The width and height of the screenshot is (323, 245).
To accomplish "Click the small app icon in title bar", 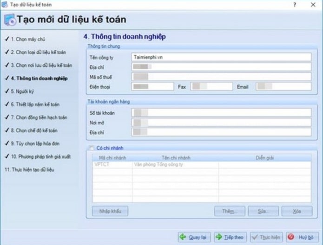I will (x=5, y=5).
